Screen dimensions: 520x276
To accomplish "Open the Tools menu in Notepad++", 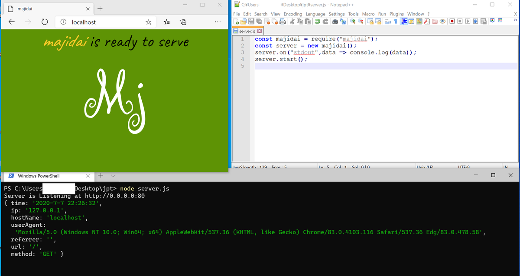I will coord(354,14).
